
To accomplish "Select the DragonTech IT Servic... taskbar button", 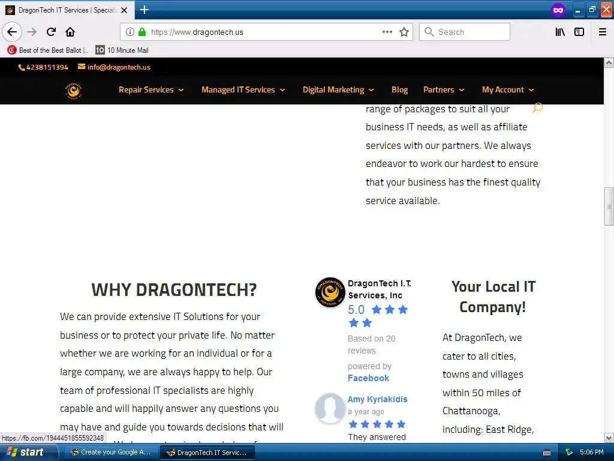I will 207,453.
